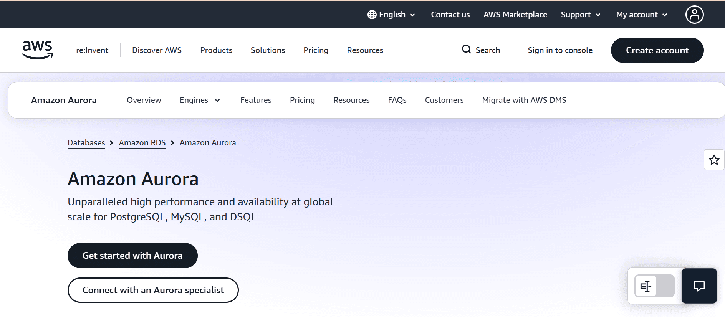
Task: Select the FAQs tab
Action: click(x=397, y=100)
